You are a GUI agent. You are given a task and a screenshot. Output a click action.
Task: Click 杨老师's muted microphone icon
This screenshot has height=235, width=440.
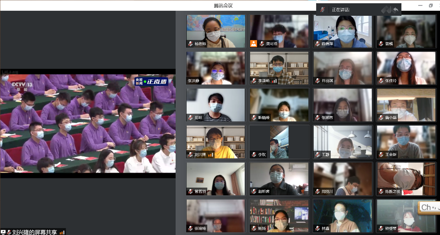point(190,44)
